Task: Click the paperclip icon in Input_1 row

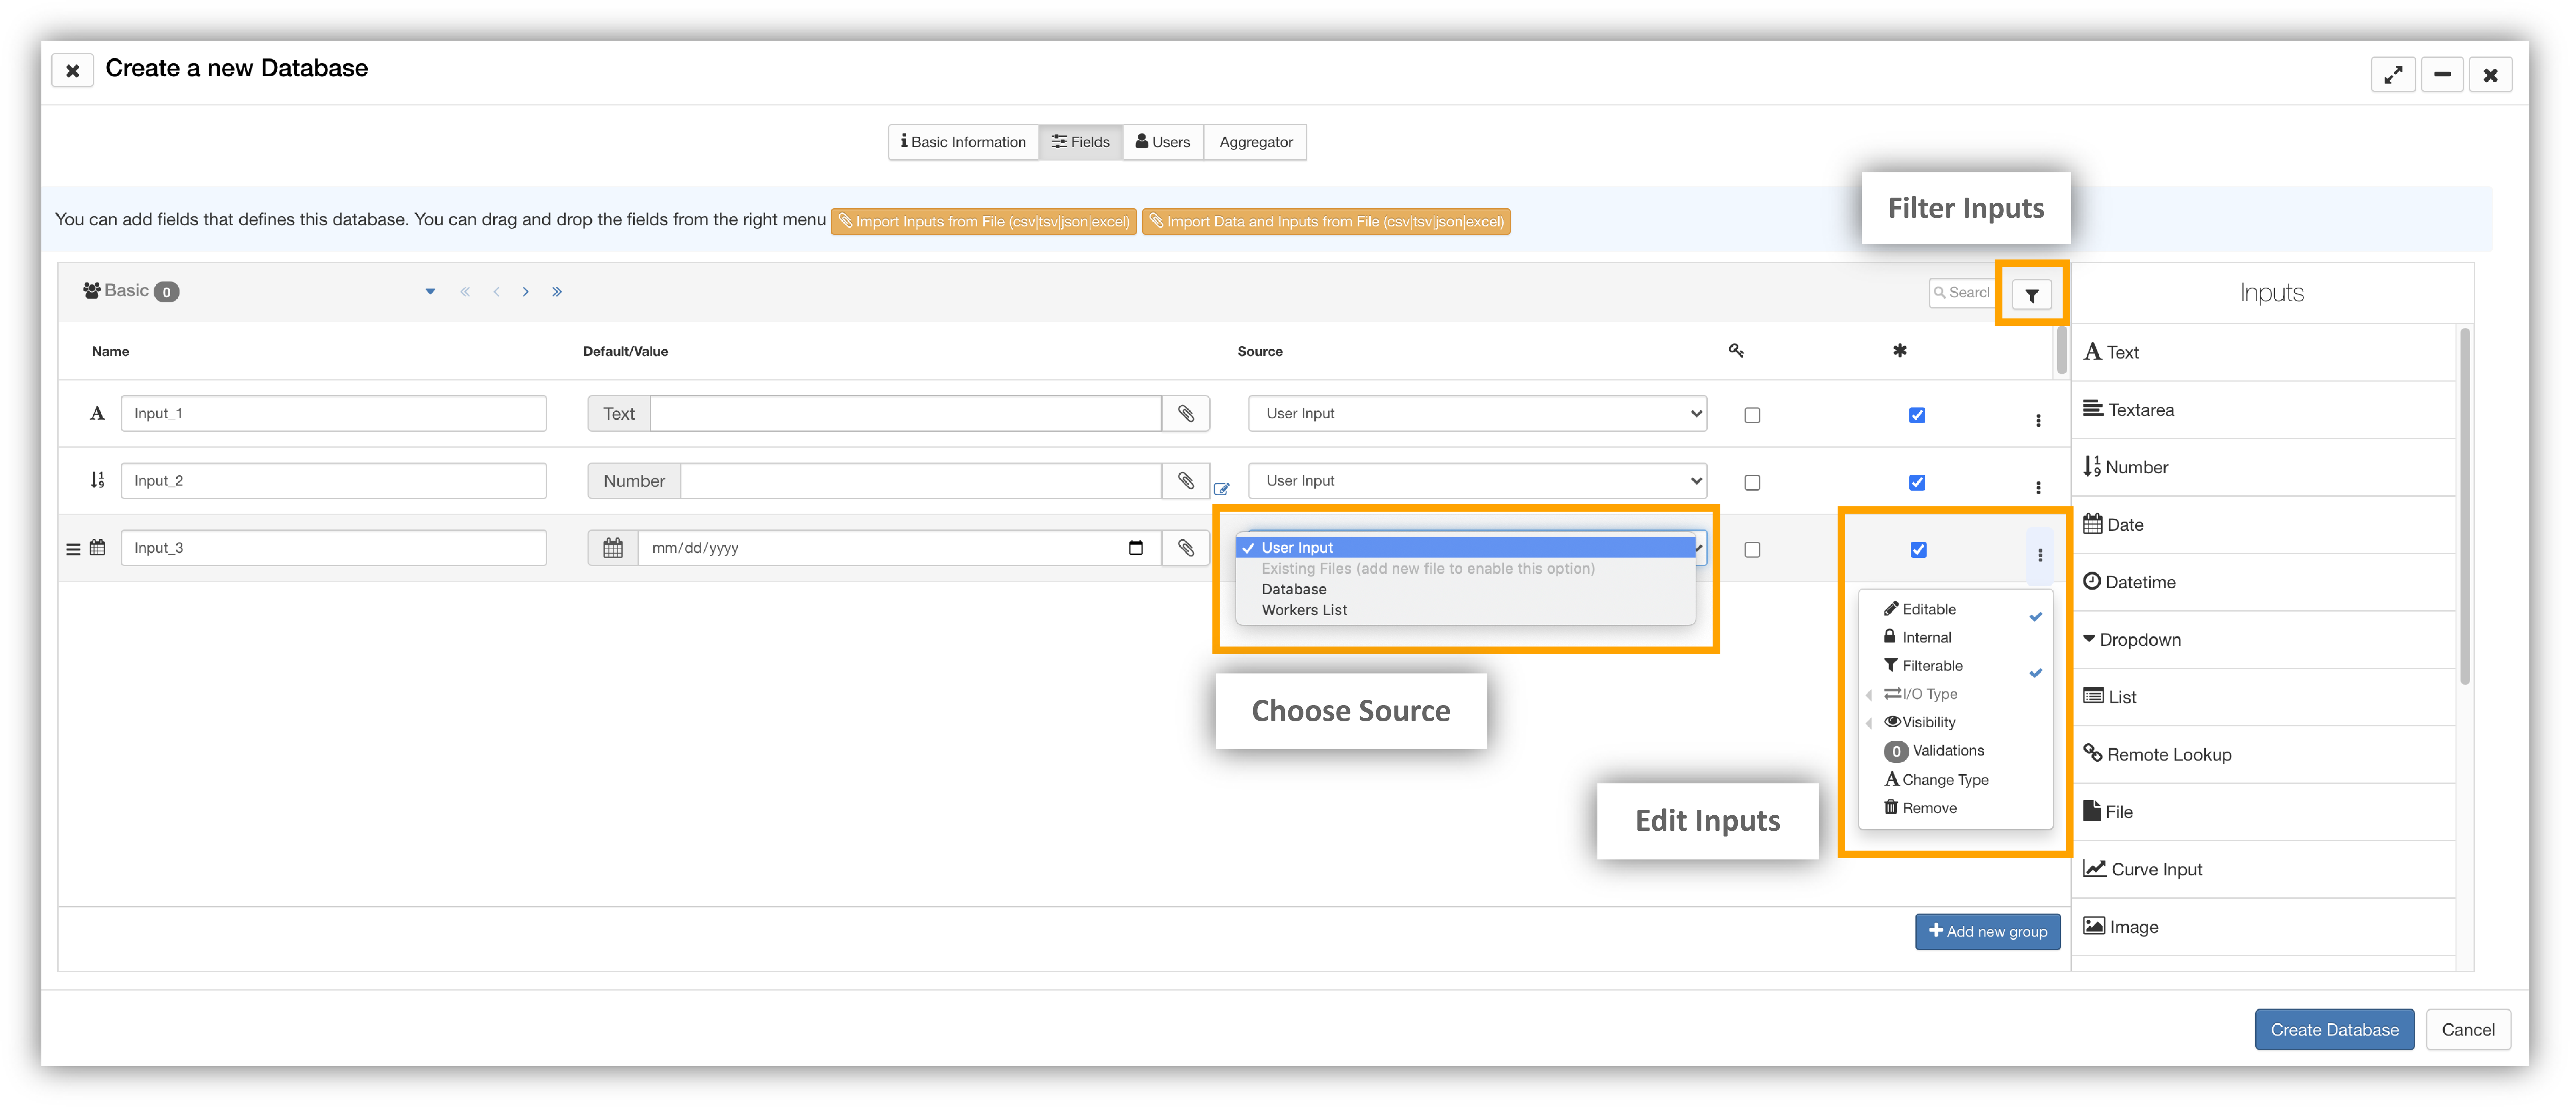Action: pos(1186,413)
